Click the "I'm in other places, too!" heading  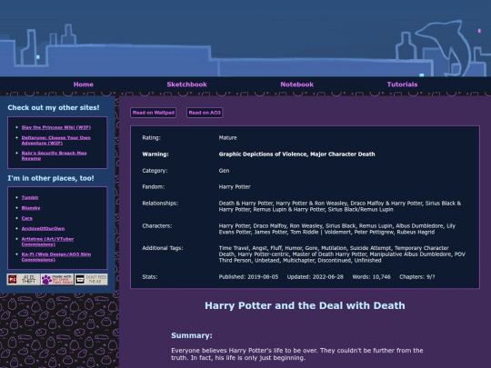pos(51,178)
